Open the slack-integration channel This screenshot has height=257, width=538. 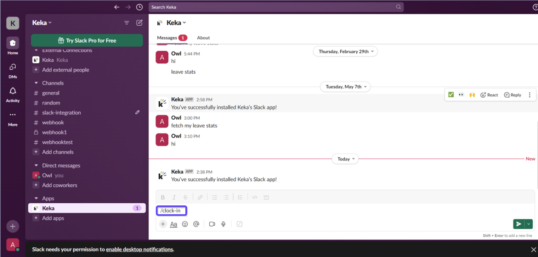coord(61,113)
